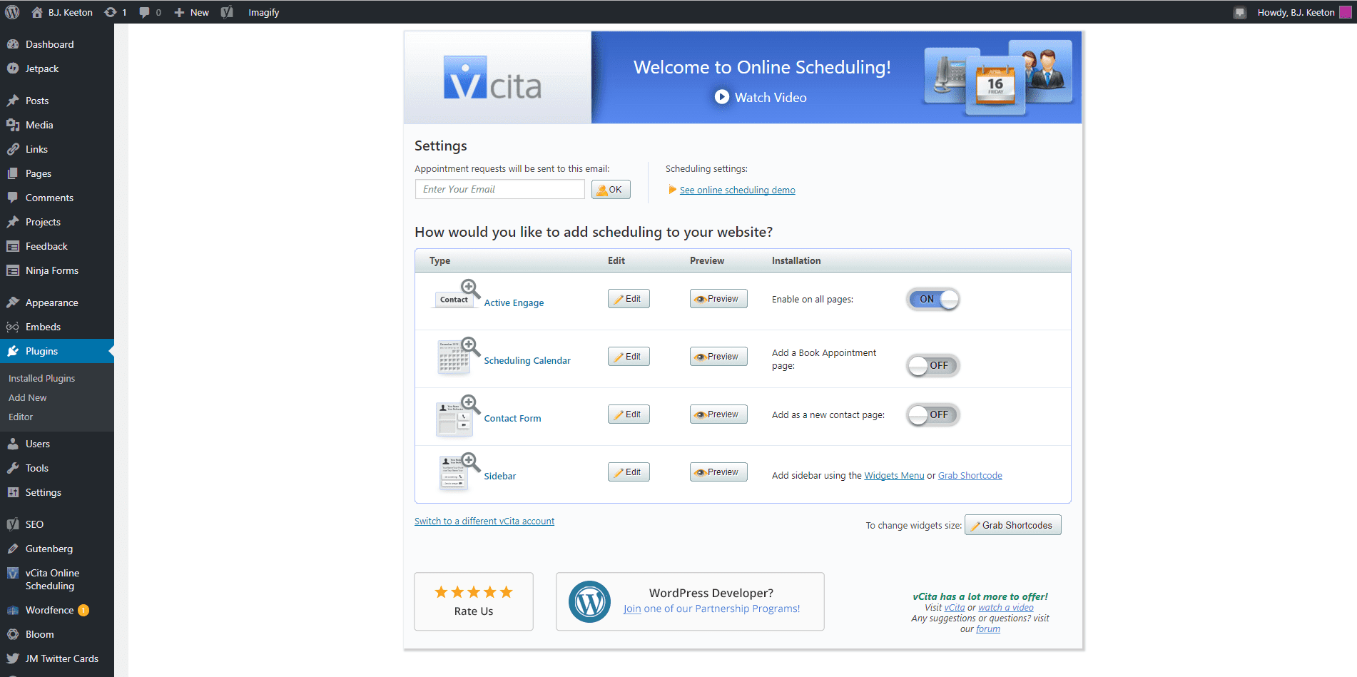Open Pages in the sidebar menu
Screen dimensions: 1357x677
coord(57,173)
